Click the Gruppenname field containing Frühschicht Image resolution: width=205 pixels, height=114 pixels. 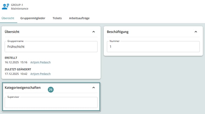(x=51, y=47)
